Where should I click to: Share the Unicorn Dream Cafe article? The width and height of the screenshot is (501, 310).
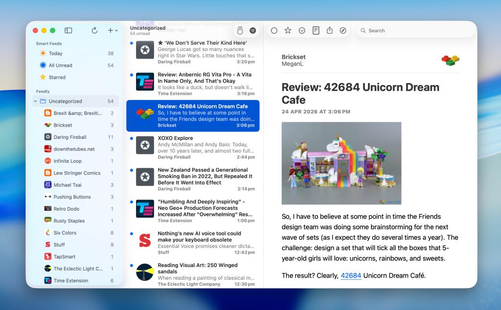coord(331,30)
